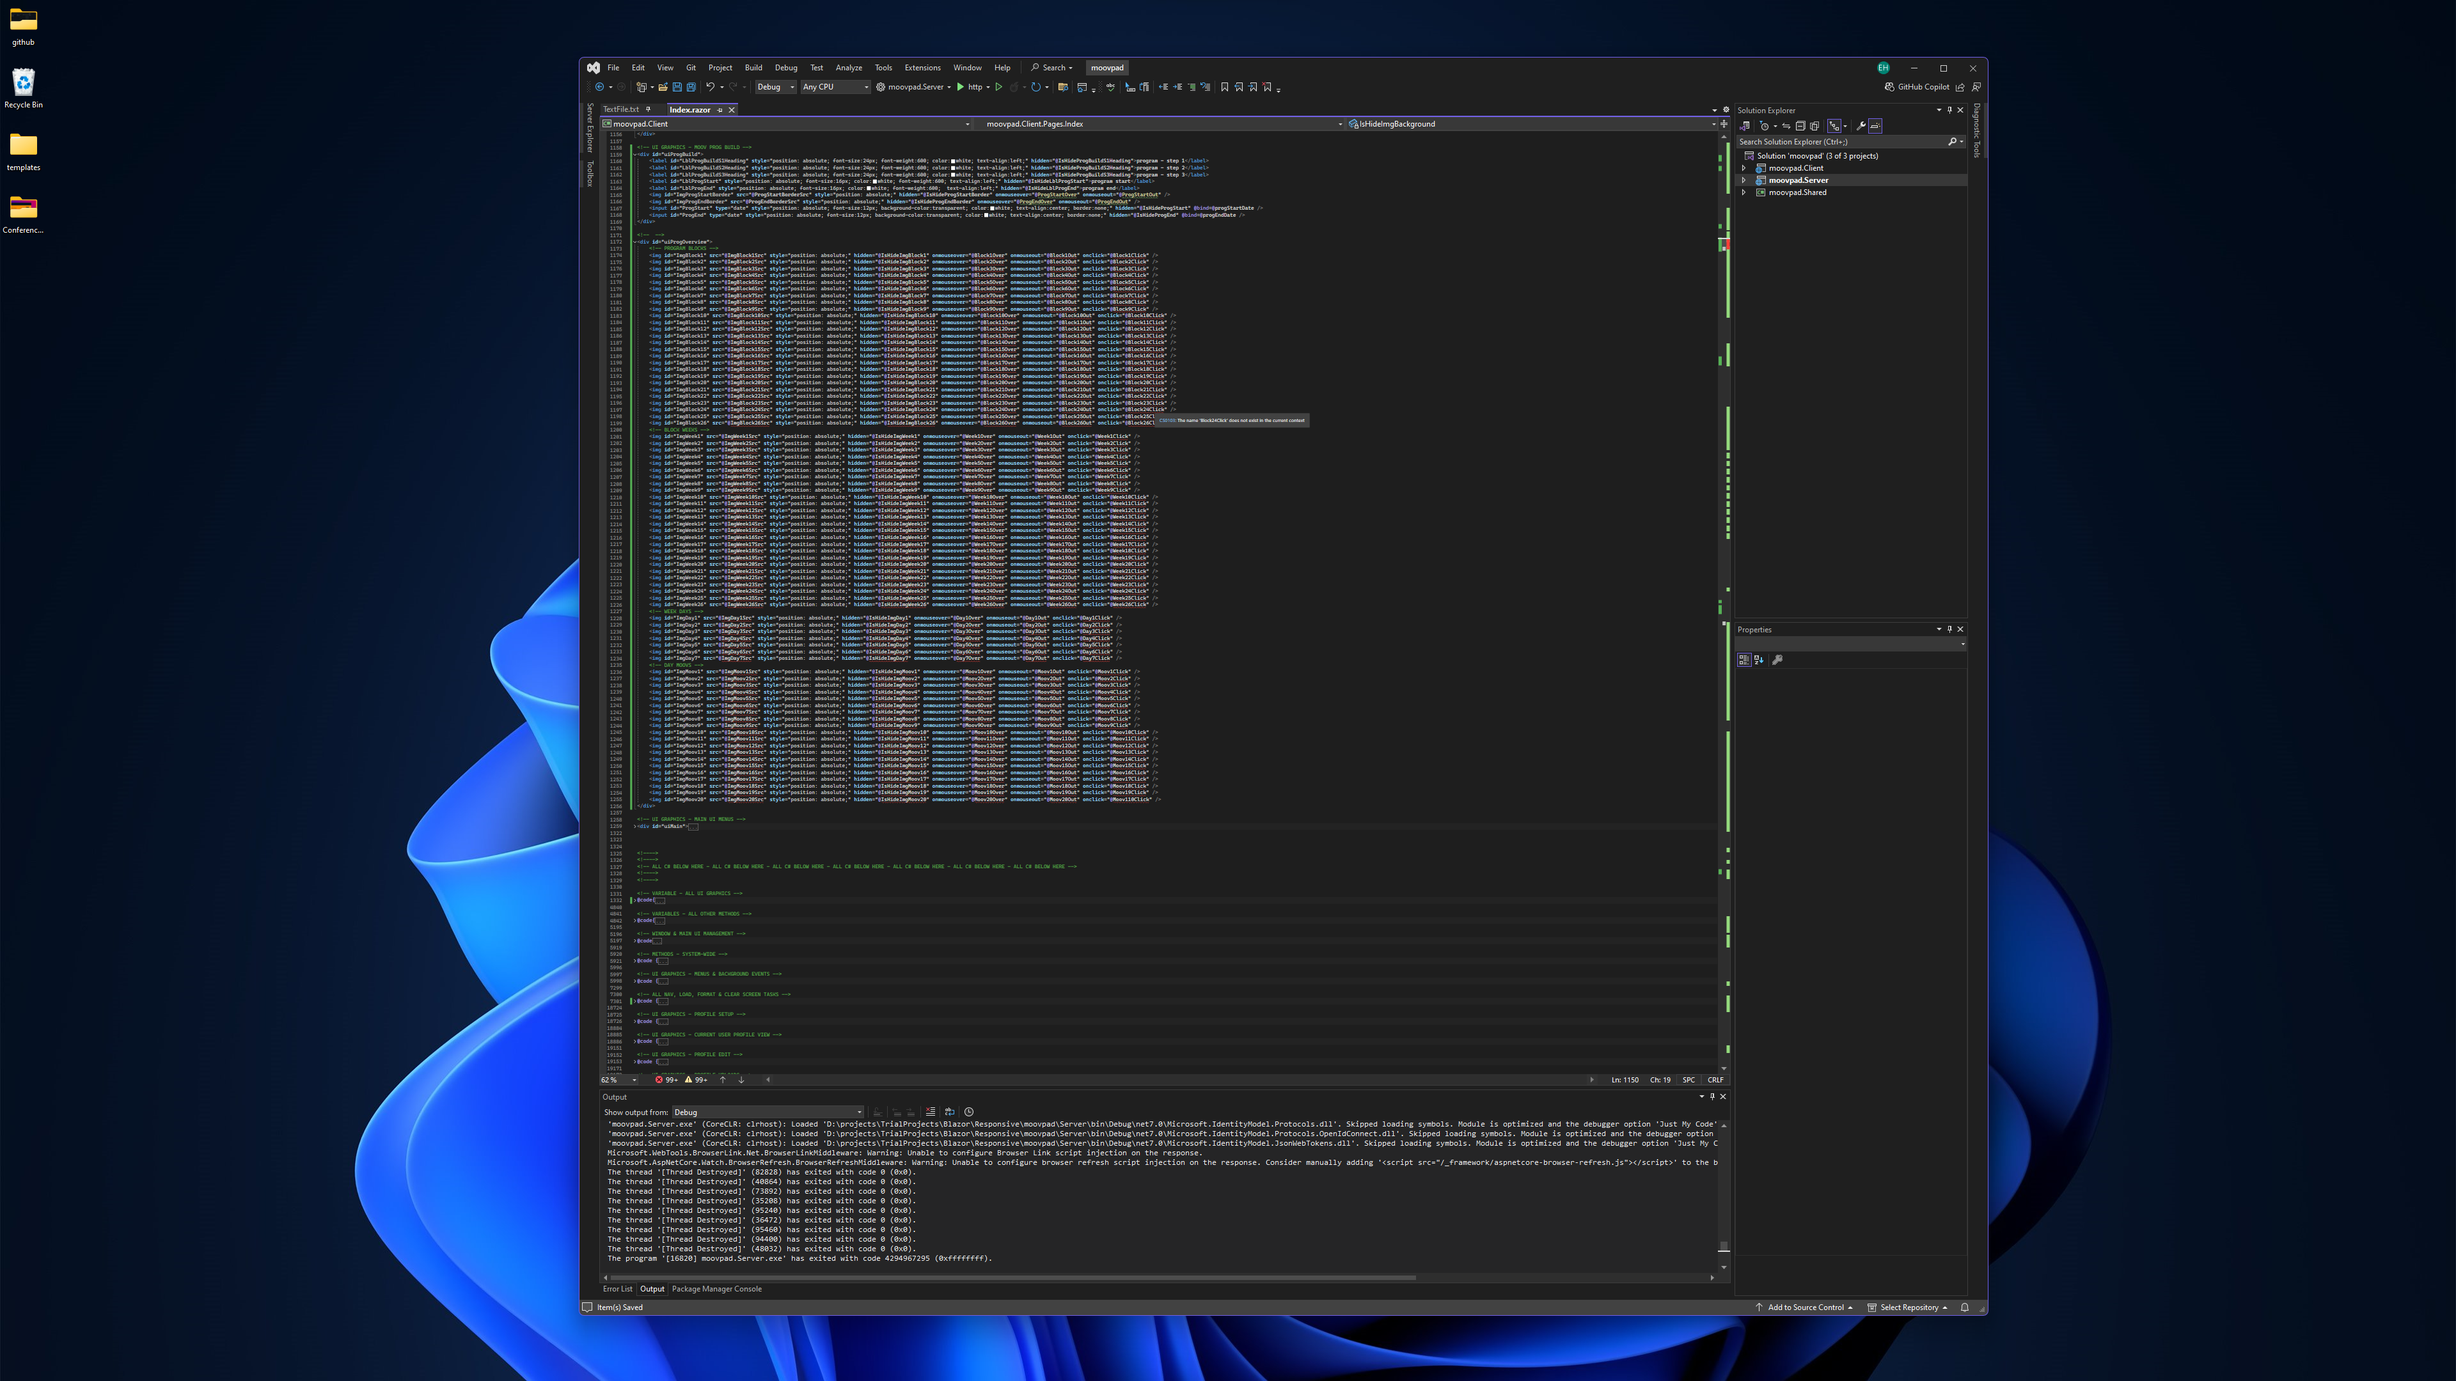This screenshot has height=1381, width=2456.
Task: Click the Hot Reload/restart circular arrow icon
Action: (x=1035, y=87)
